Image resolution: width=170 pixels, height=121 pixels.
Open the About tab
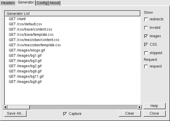54,3
